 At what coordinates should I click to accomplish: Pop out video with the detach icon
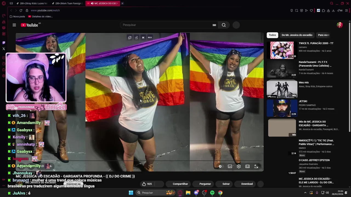(130, 37)
